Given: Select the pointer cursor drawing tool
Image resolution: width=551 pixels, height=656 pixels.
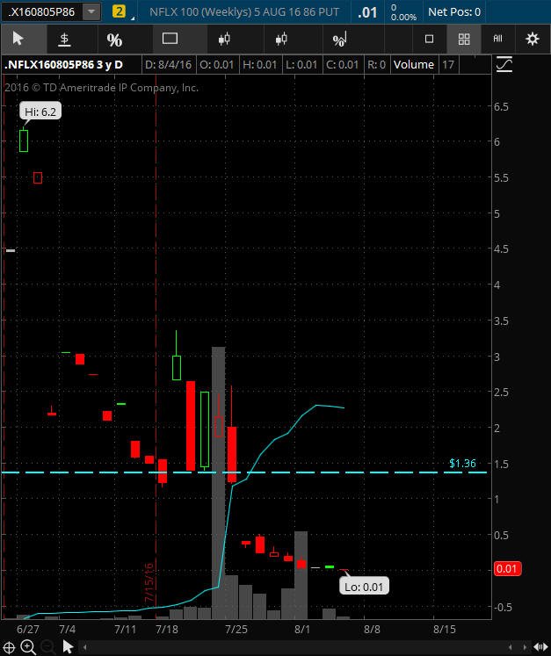Looking at the screenshot, I should [x=18, y=39].
